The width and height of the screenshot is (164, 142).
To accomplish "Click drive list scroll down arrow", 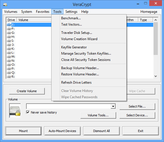I will click(156, 76).
